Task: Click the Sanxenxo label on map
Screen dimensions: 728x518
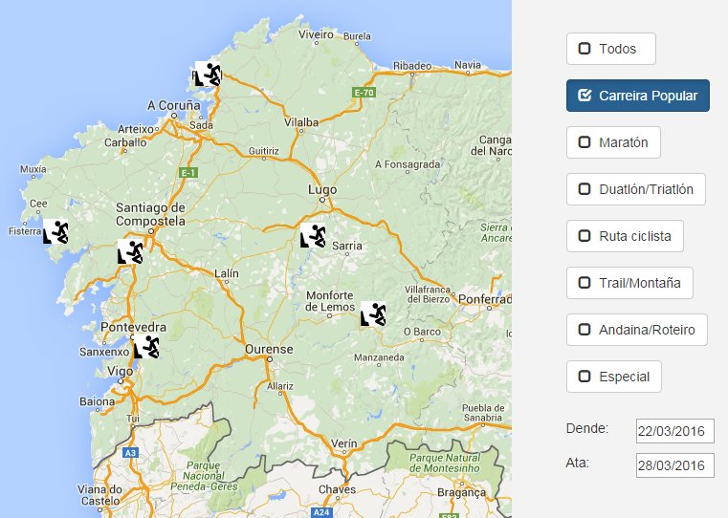Action: pos(104,352)
